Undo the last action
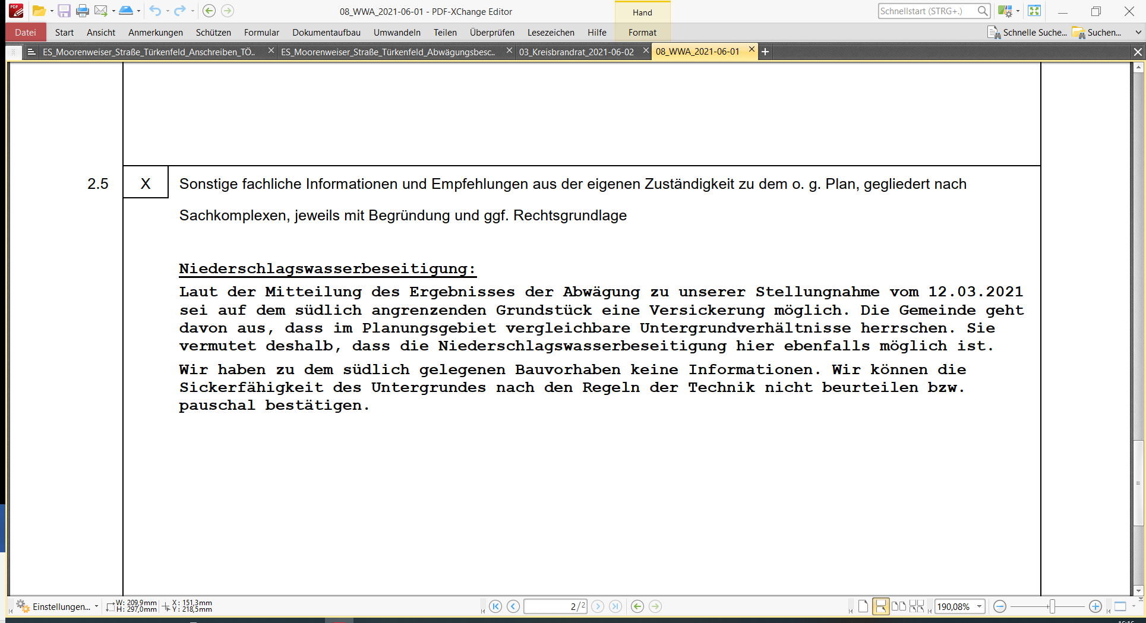 click(x=155, y=11)
